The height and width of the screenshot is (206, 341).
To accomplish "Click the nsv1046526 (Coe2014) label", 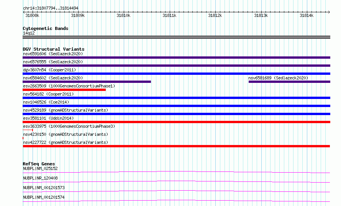I will coord(46,102).
